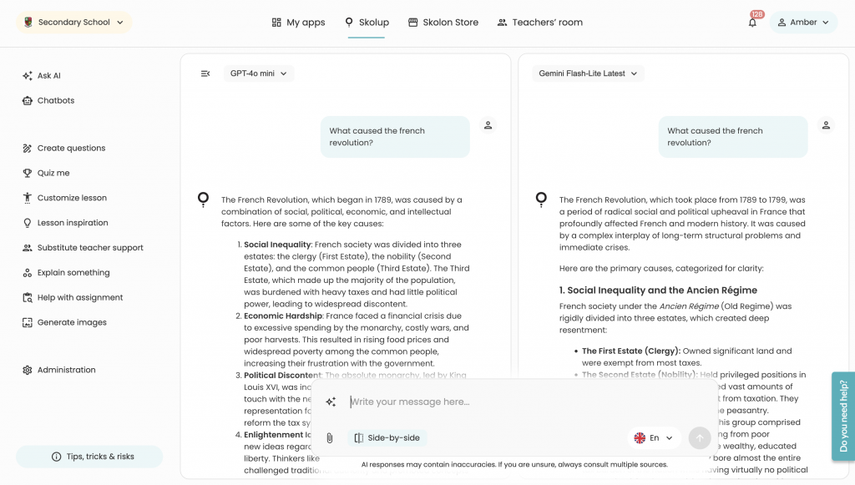
Task: Toggle Side-by-side comparison mode
Action: point(387,438)
